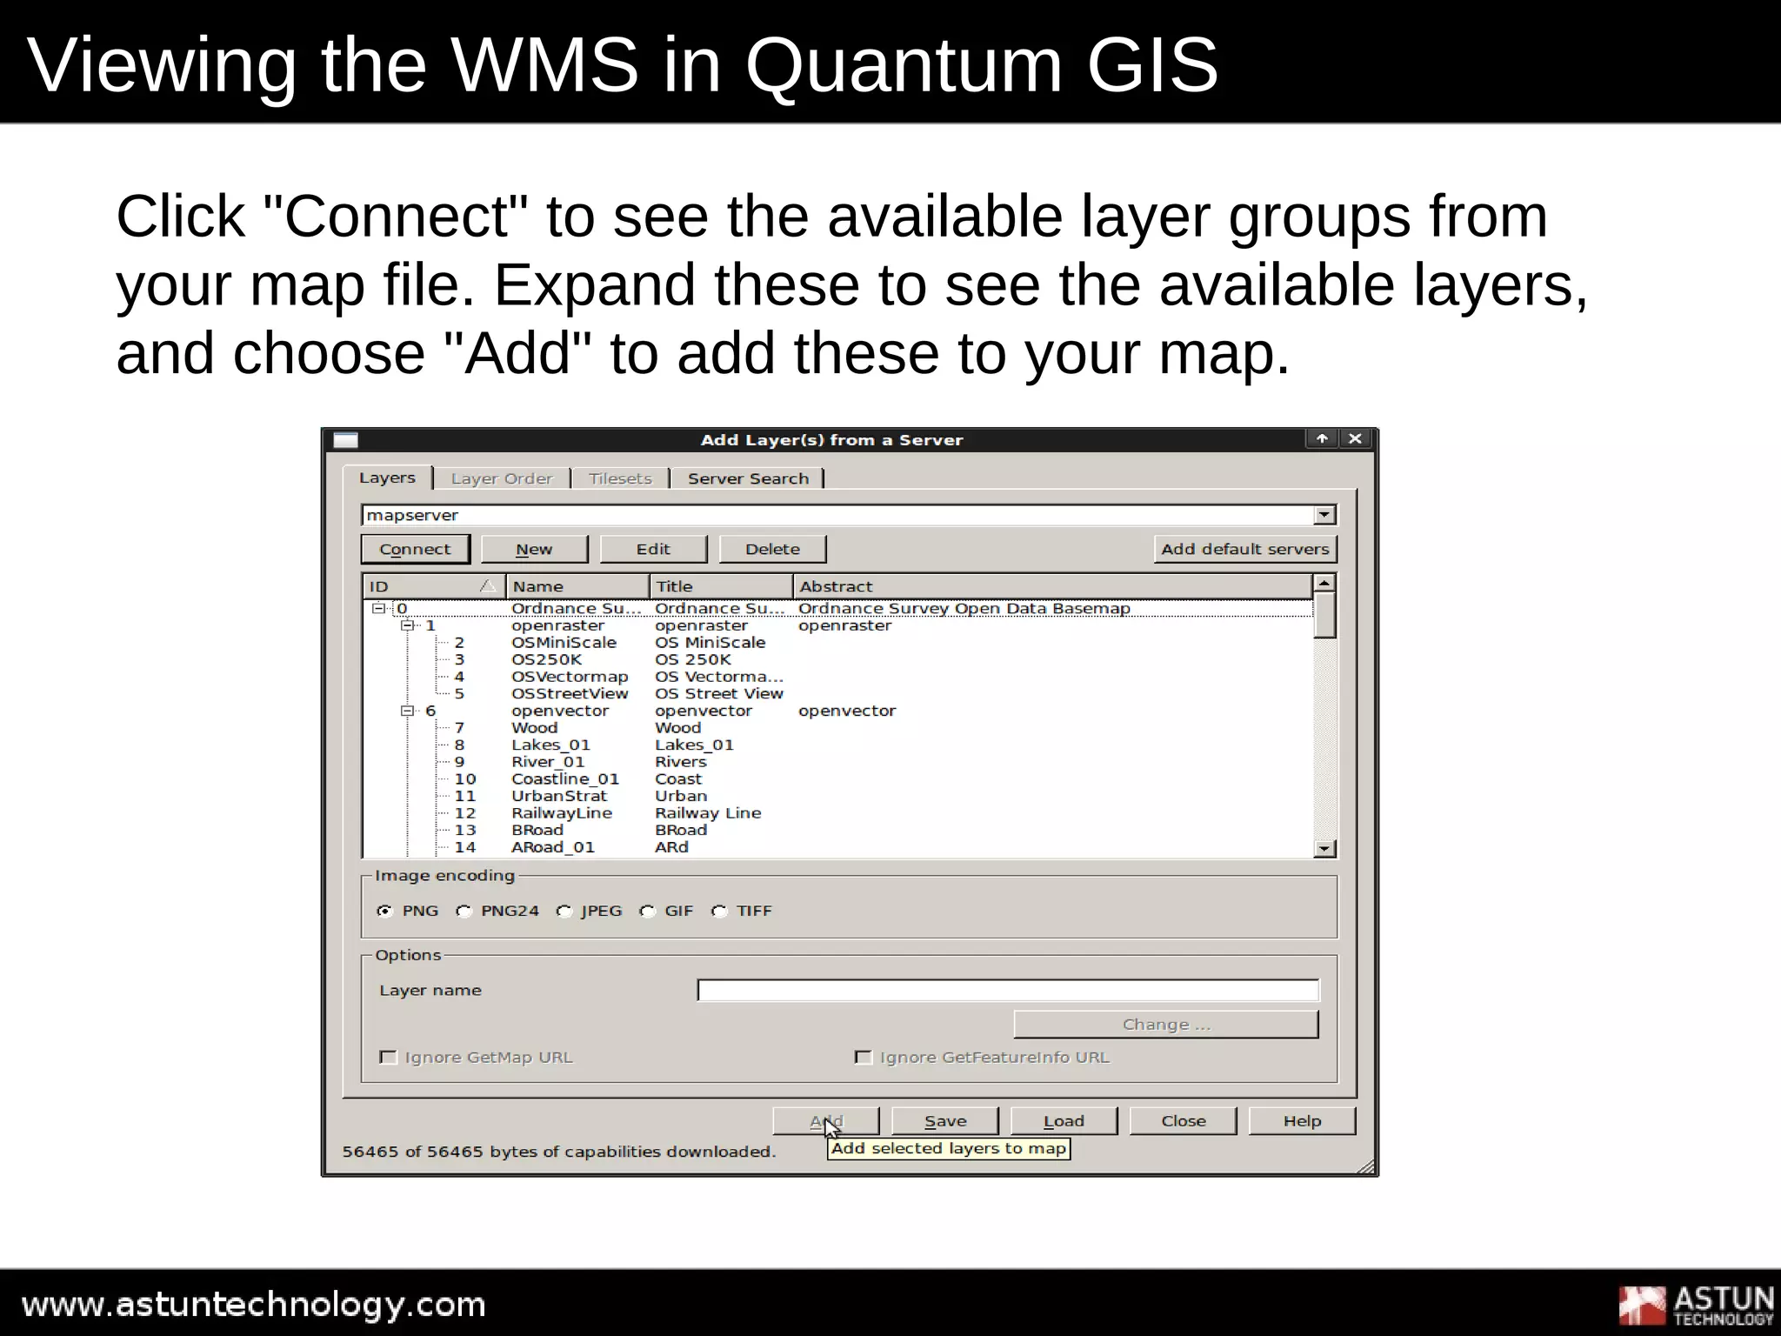Click the title bar up-arrow maximize icon
The width and height of the screenshot is (1781, 1336).
(x=1322, y=438)
